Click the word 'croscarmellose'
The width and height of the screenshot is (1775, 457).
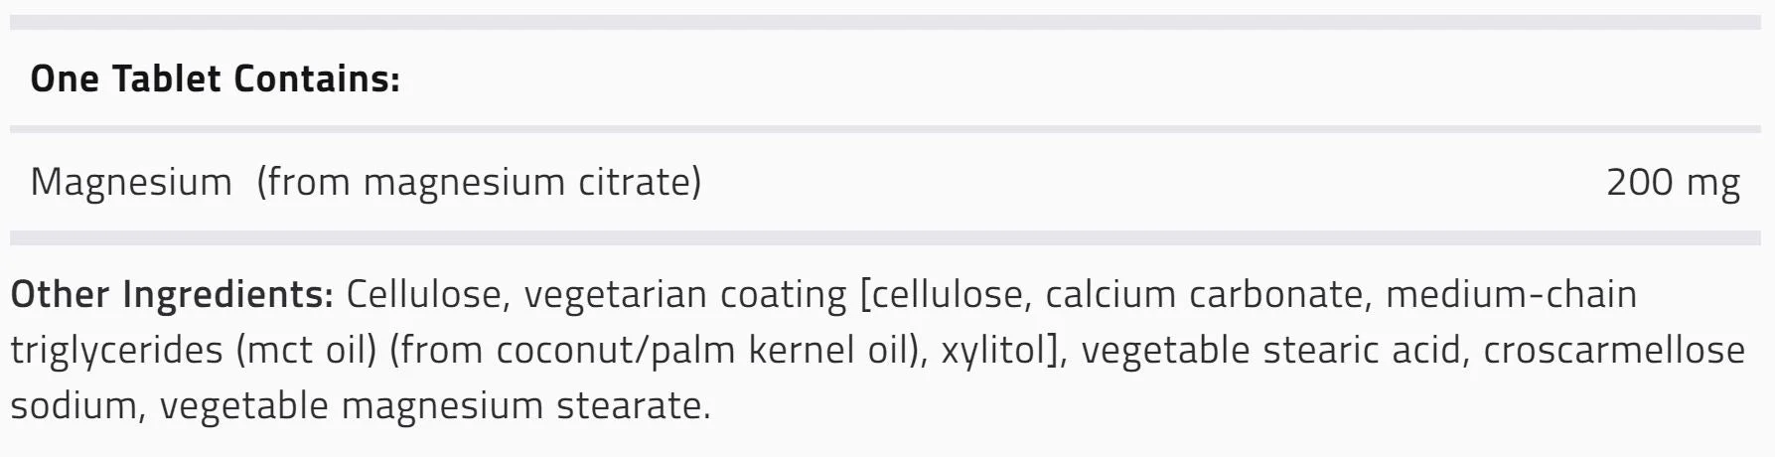(x=1614, y=351)
